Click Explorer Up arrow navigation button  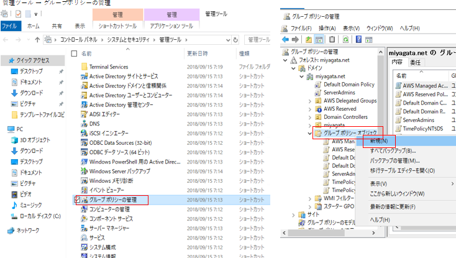tap(37, 40)
